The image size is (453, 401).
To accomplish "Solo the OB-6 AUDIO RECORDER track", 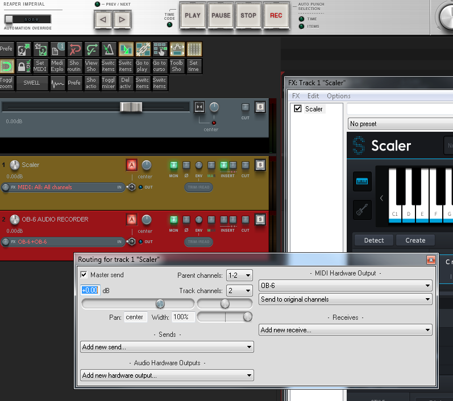I will pyautogui.click(x=260, y=219).
